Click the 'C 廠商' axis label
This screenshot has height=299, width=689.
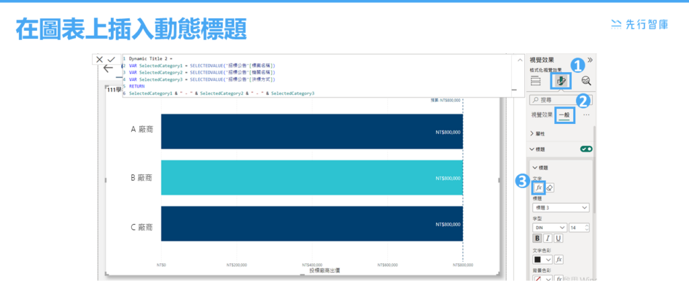[142, 228]
